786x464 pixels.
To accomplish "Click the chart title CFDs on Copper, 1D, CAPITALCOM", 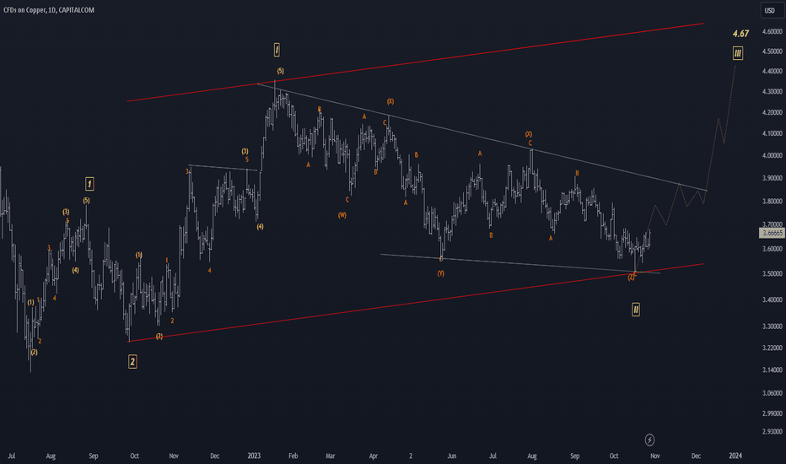I will tap(49, 10).
